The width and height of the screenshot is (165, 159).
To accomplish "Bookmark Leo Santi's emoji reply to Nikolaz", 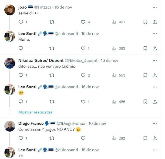I will 145,102.
